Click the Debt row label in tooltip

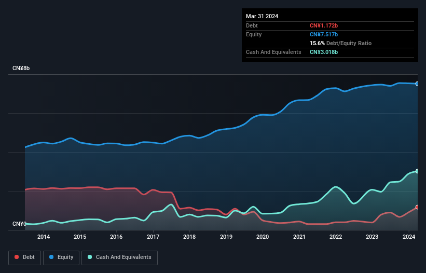click(x=252, y=25)
